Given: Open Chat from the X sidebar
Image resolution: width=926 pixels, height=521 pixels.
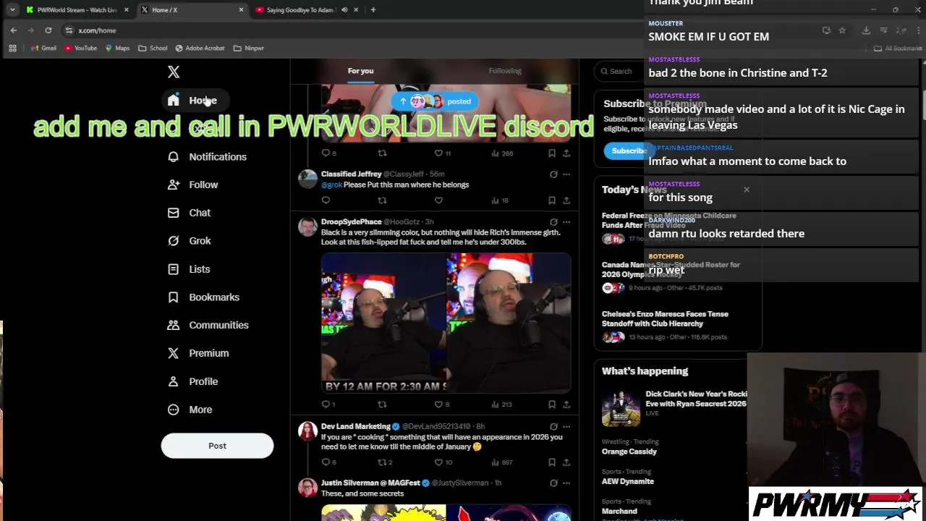Looking at the screenshot, I should [189, 213].
